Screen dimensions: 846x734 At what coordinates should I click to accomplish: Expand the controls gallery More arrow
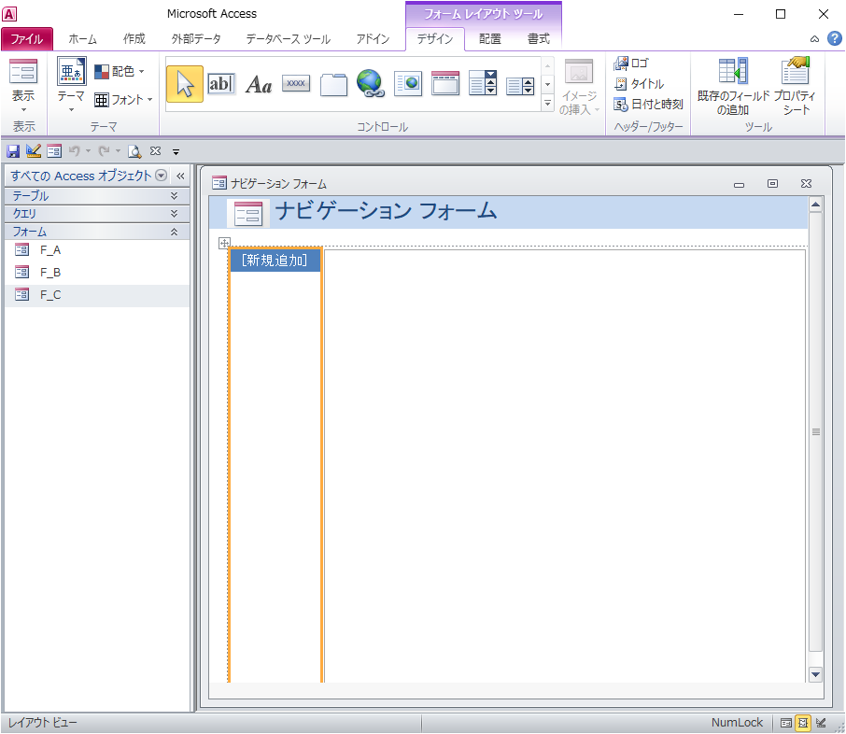(547, 103)
